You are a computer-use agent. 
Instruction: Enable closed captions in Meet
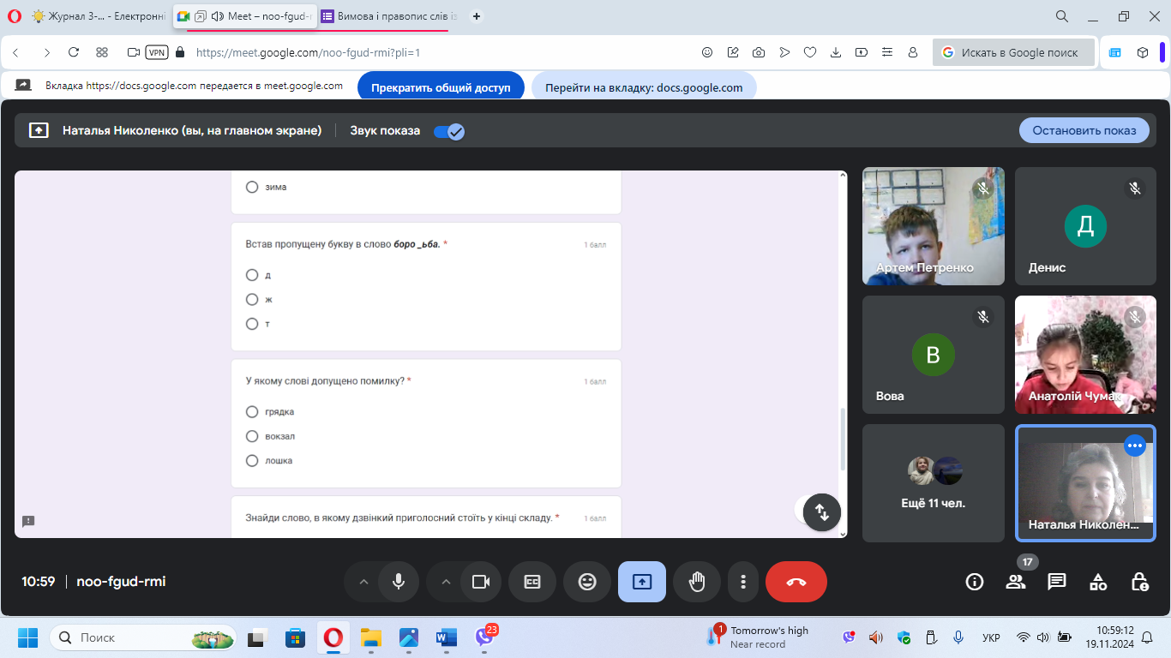point(532,582)
